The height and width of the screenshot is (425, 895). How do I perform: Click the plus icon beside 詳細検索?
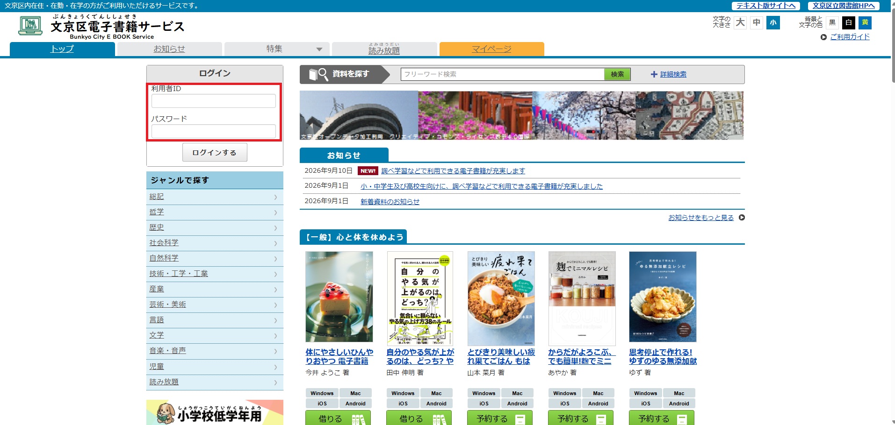pyautogui.click(x=654, y=74)
